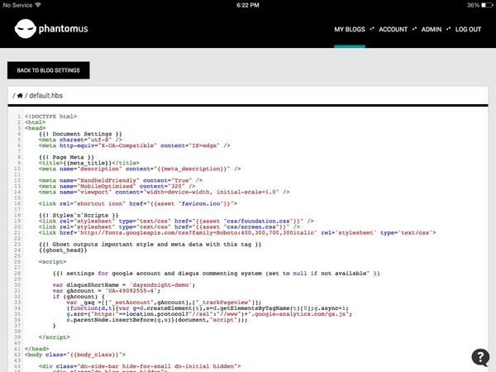Click the dn-side-bar div line

[140, 366]
